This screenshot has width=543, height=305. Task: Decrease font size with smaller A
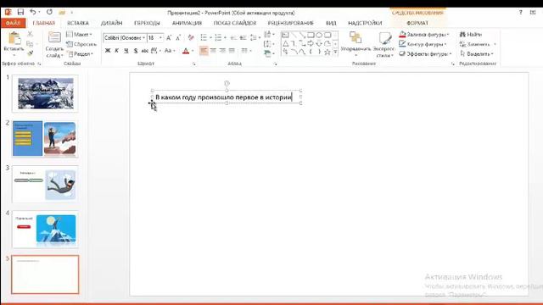(178, 37)
